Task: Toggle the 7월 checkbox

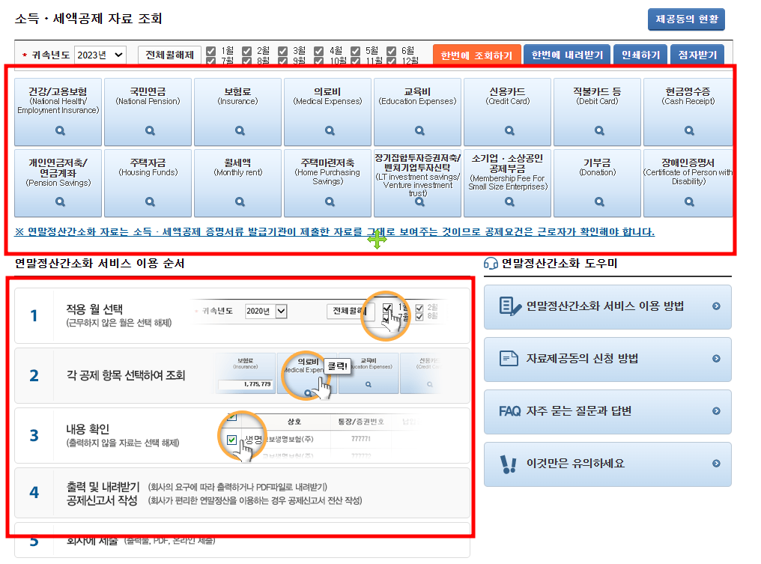Action: click(210, 61)
